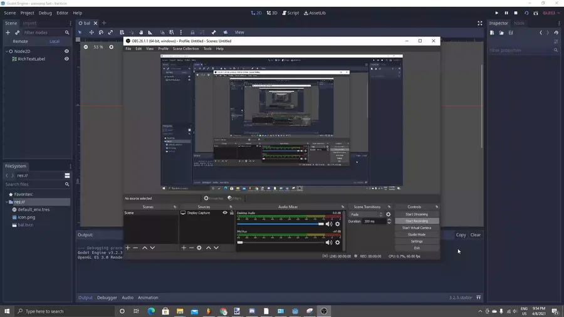Screen dimensions: 564x317
Task: Open the Fade transition dropdown in OBS
Action: [x=367, y=214]
